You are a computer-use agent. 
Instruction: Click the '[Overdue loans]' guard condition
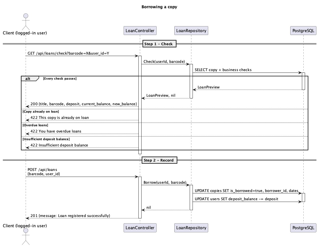[35, 125]
